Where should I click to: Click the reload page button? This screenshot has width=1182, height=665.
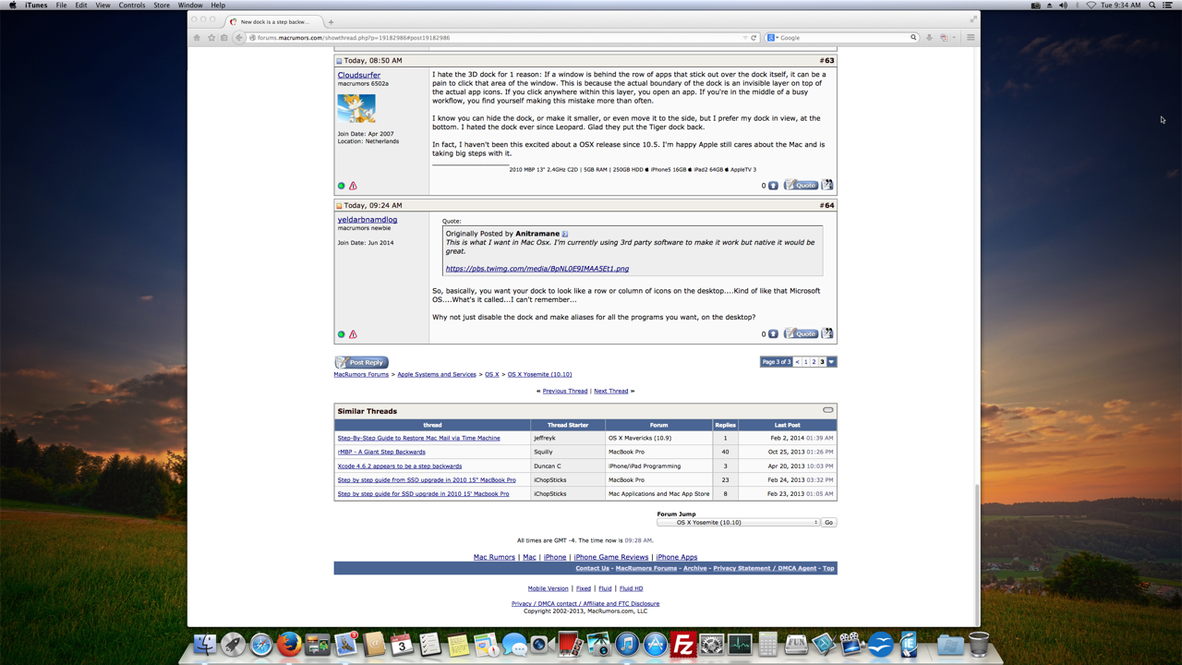(x=754, y=38)
